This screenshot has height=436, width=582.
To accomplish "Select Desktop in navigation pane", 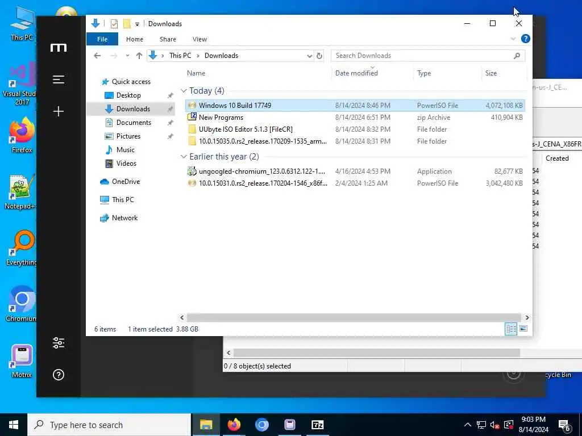I will point(128,95).
